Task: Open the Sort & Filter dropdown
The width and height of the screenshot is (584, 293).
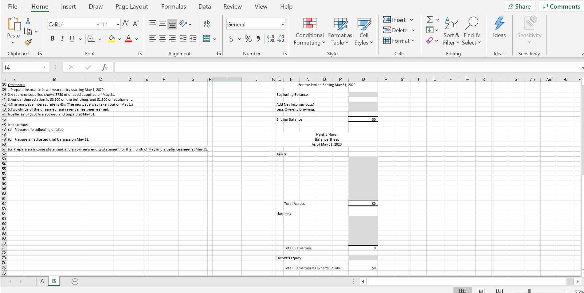Action: pos(451,31)
